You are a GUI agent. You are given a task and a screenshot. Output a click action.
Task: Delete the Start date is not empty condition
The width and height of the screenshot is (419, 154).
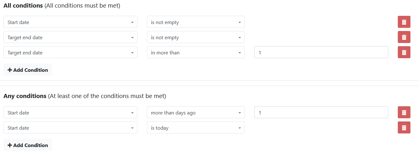point(404,22)
